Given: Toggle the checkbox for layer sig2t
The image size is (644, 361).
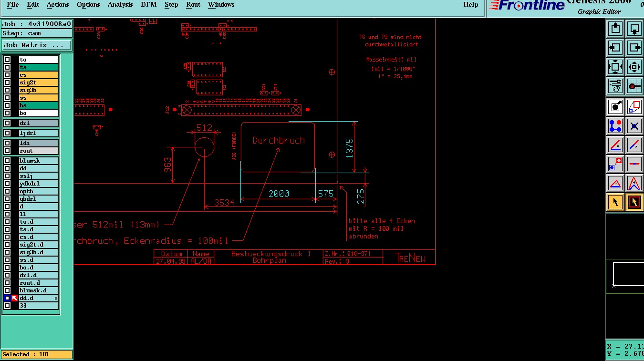Looking at the screenshot, I should coord(7,83).
